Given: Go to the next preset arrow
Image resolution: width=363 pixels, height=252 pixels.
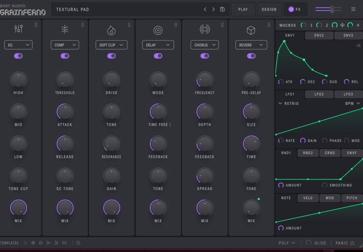Looking at the screenshot, I should 213,10.
